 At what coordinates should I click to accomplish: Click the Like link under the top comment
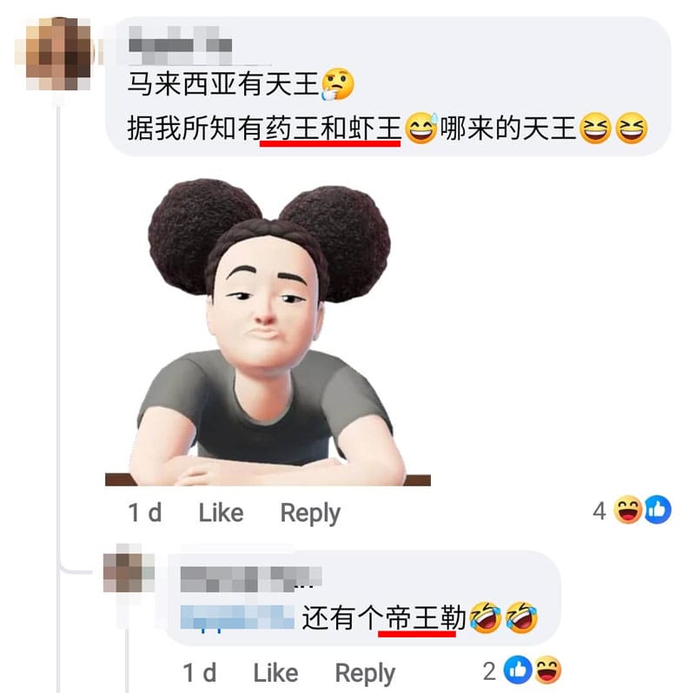[x=221, y=513]
